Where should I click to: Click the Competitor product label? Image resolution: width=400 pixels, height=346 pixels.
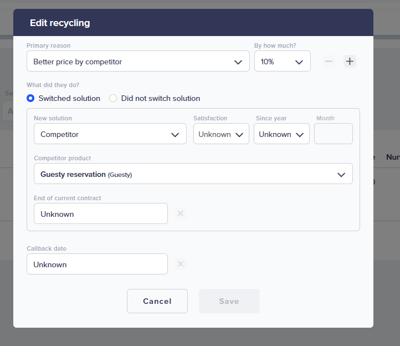click(63, 159)
